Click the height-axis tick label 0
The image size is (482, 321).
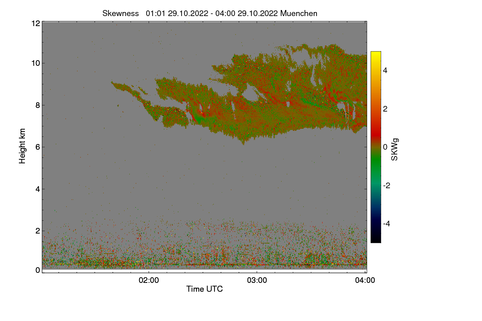pyautogui.click(x=37, y=270)
